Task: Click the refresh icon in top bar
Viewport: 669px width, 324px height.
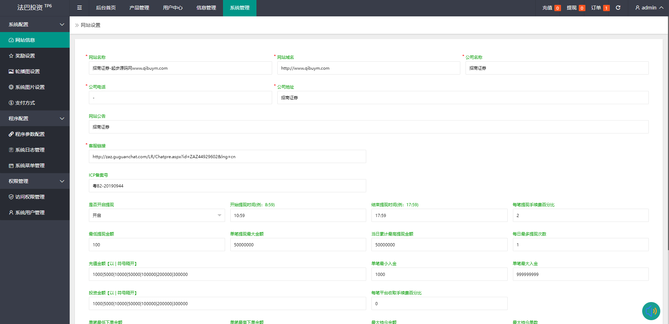Action: 618,8
